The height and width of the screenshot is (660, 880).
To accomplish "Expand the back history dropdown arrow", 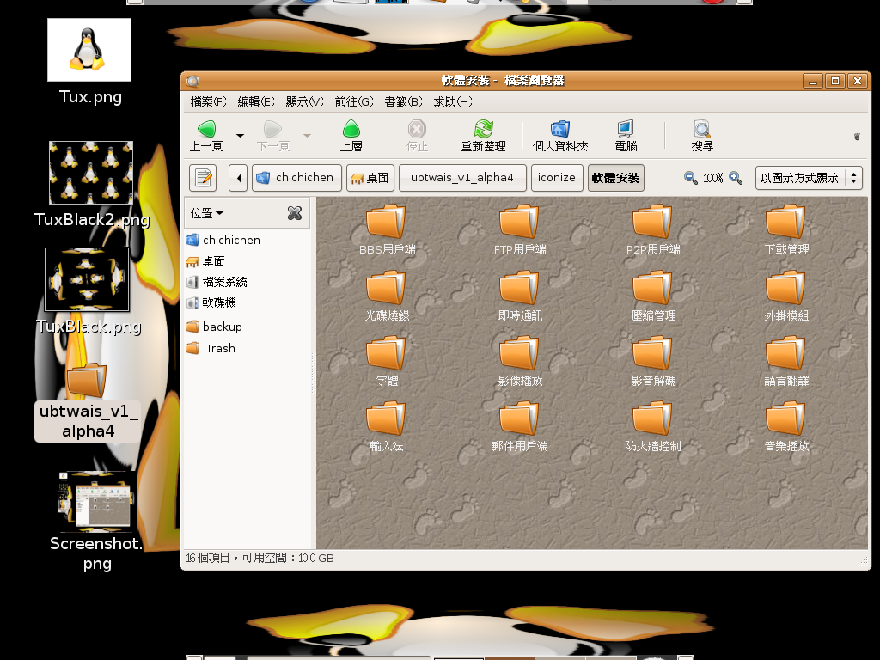I will pyautogui.click(x=241, y=135).
